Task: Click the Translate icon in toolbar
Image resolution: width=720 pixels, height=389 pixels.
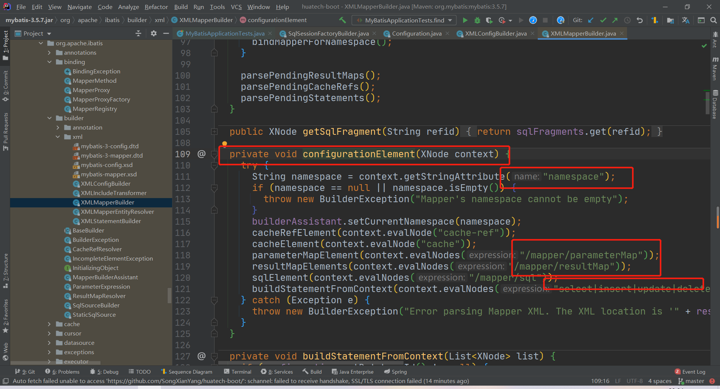Action: [686, 20]
